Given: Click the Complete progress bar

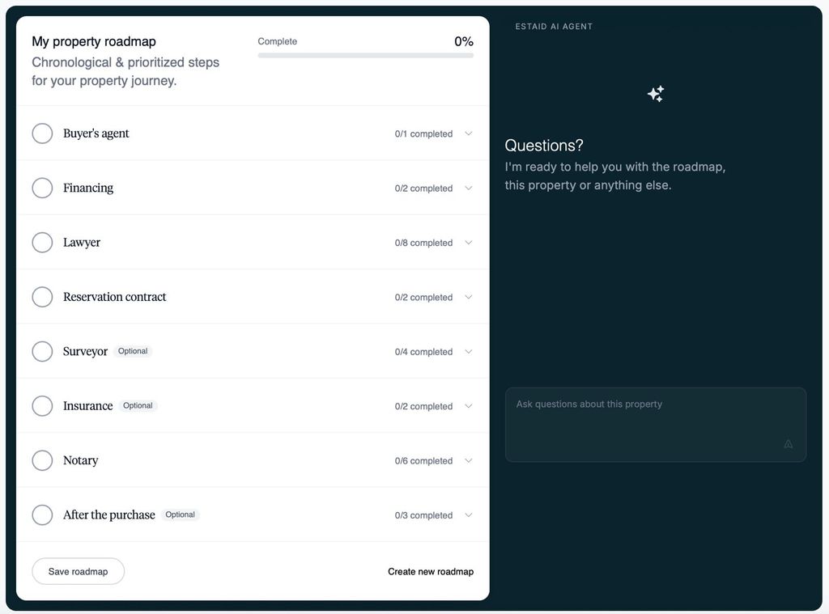Looking at the screenshot, I should [365, 55].
